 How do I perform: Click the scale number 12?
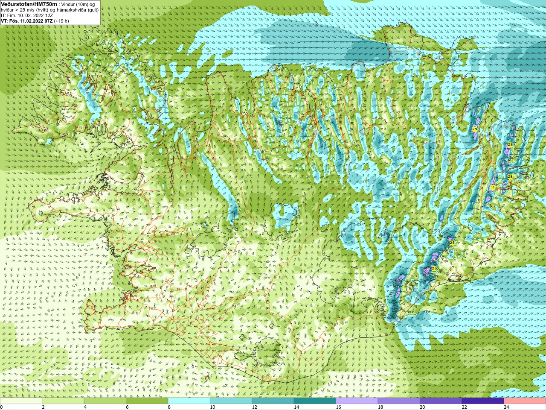click(255, 407)
